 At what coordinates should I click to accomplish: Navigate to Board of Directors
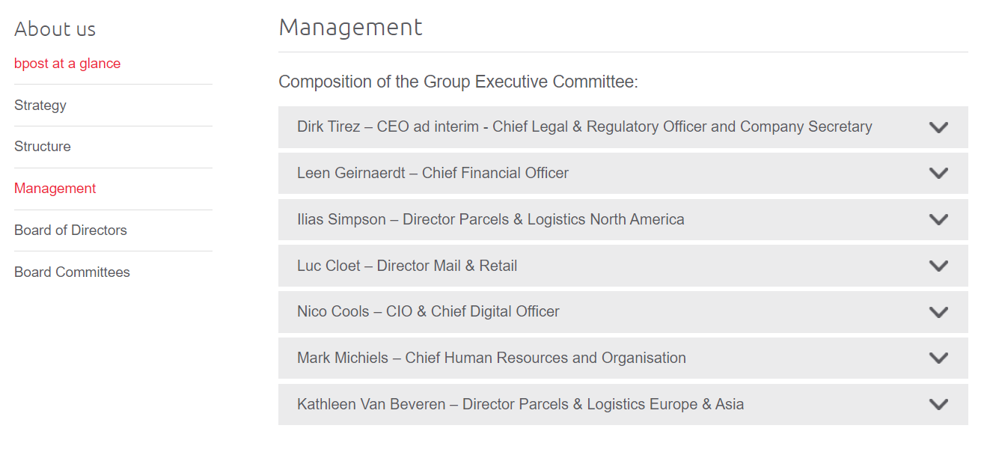pyautogui.click(x=70, y=230)
